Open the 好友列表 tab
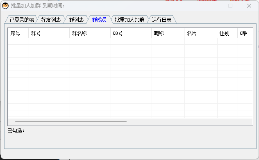259x160 pixels. (51, 20)
